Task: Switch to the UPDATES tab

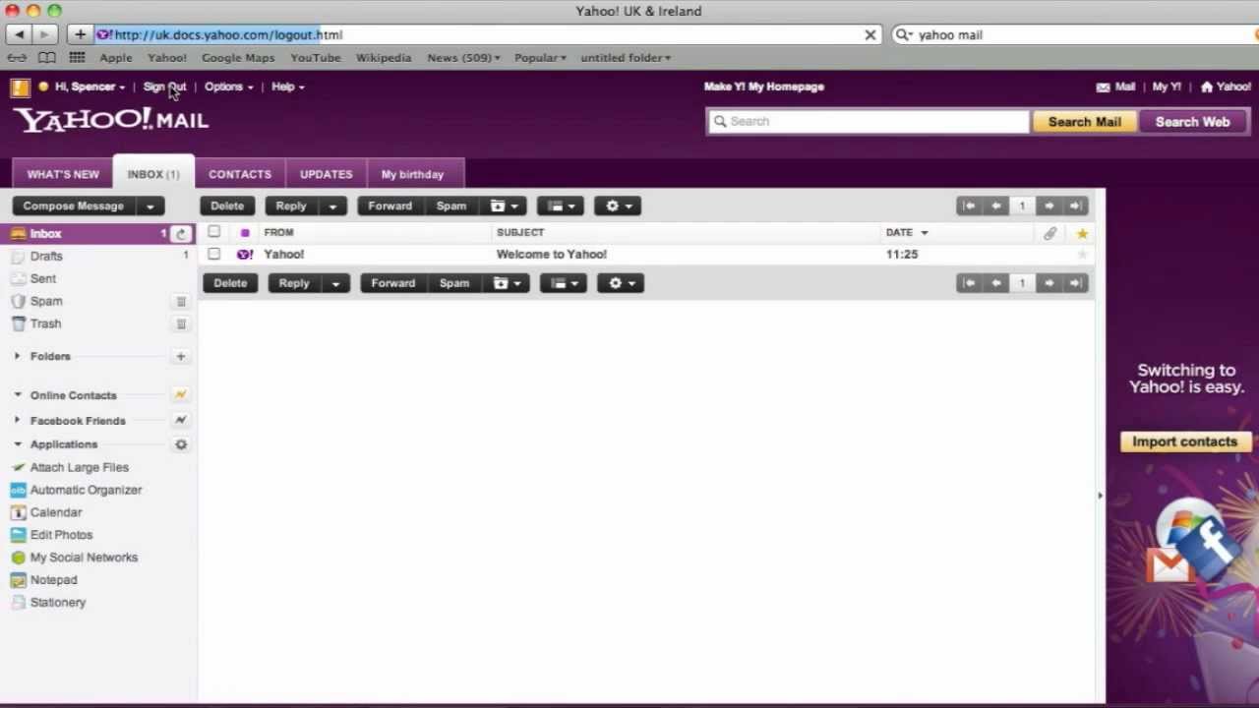Action: [x=326, y=174]
